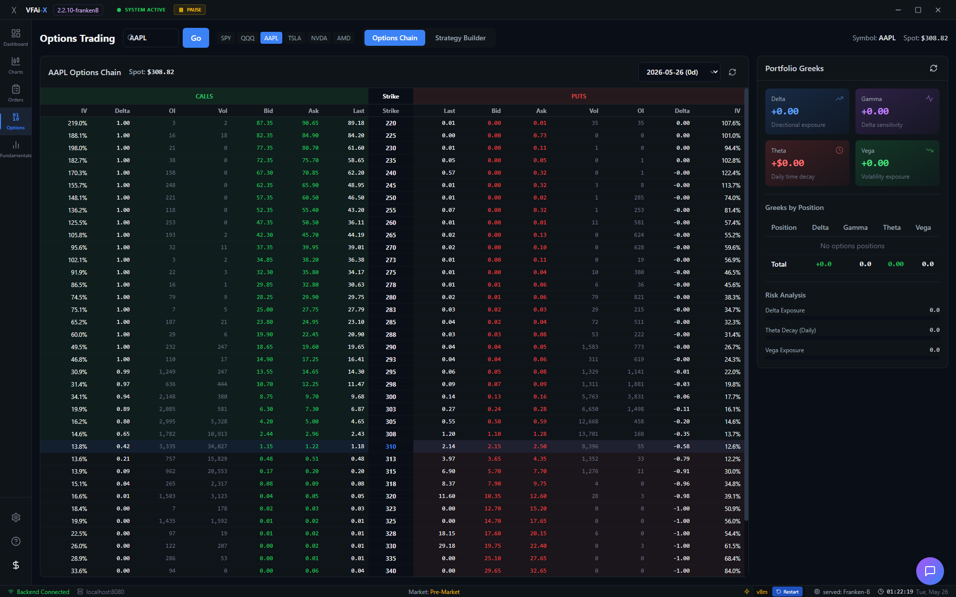This screenshot has width=956, height=597.
Task: Click the Vega card trend-down icon
Action: [x=930, y=150]
